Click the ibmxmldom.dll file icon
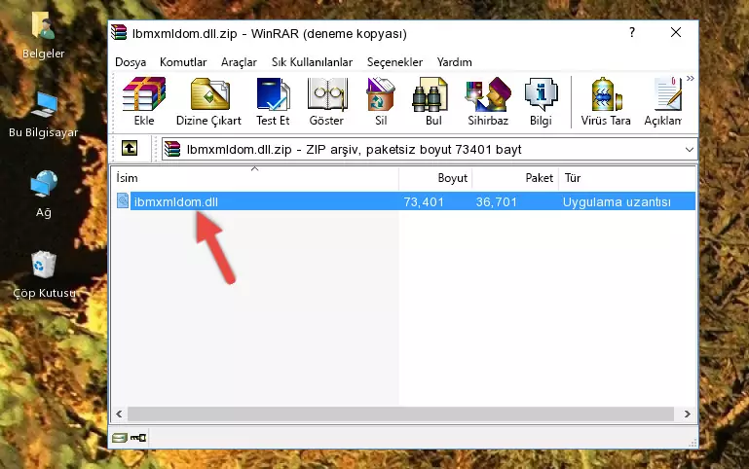The image size is (749, 469). pyautogui.click(x=123, y=200)
